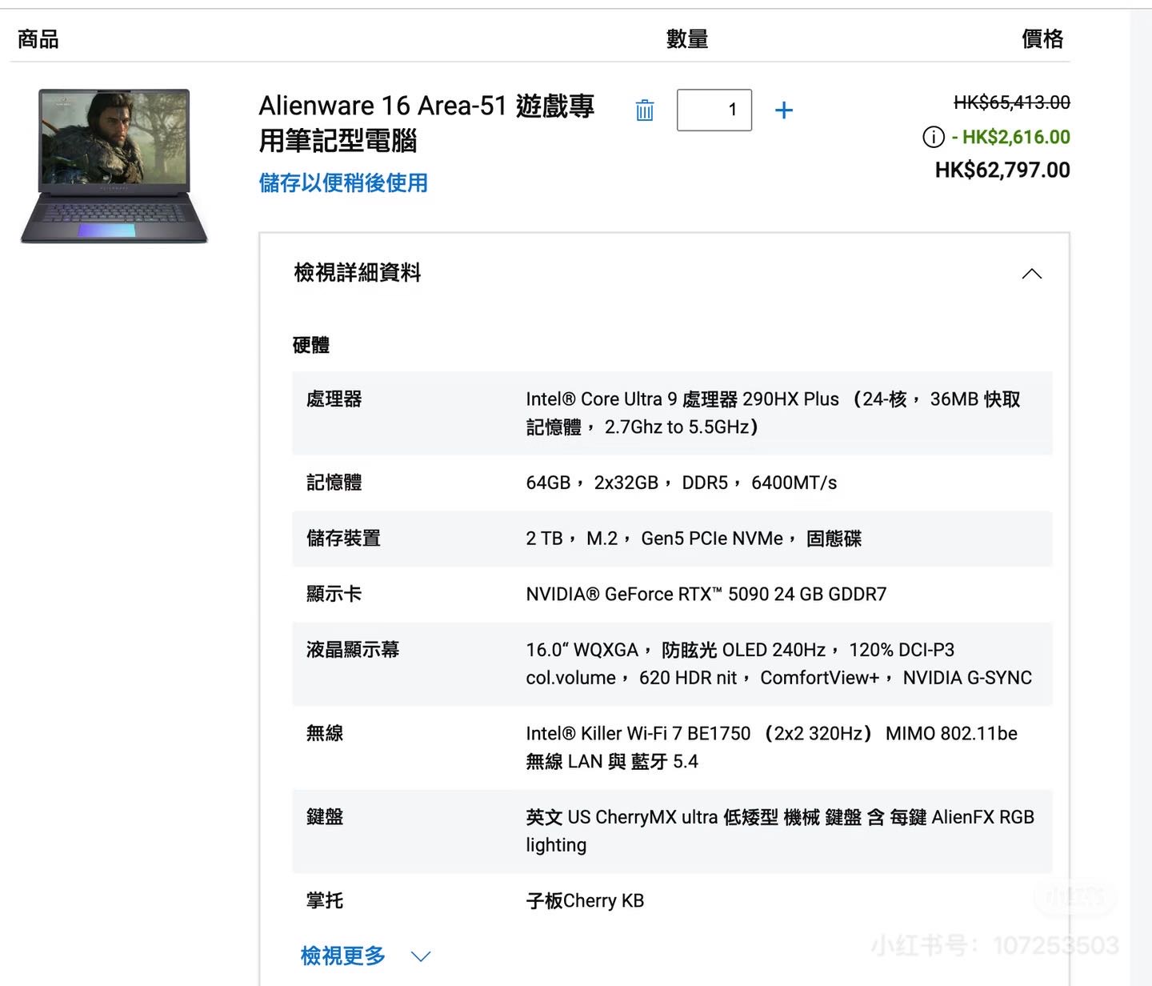
Task: Click the 子板Cherry KB value
Action: (x=585, y=900)
